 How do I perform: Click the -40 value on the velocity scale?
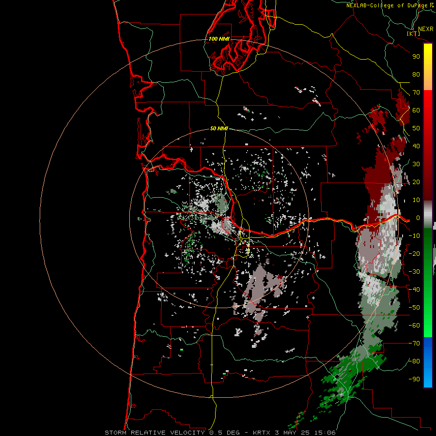(414, 290)
